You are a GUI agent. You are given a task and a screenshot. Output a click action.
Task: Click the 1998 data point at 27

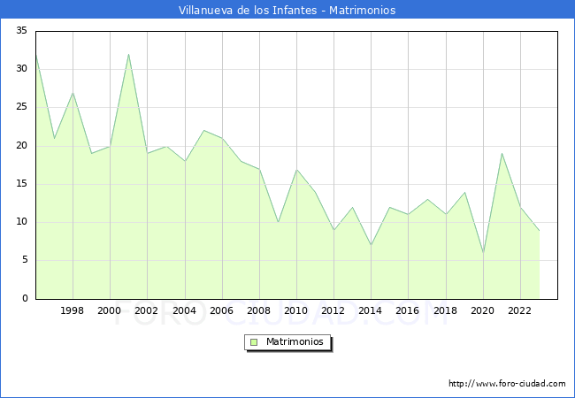tap(73, 92)
